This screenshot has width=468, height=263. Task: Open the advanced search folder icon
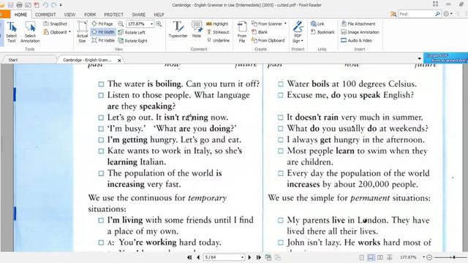[393, 14]
